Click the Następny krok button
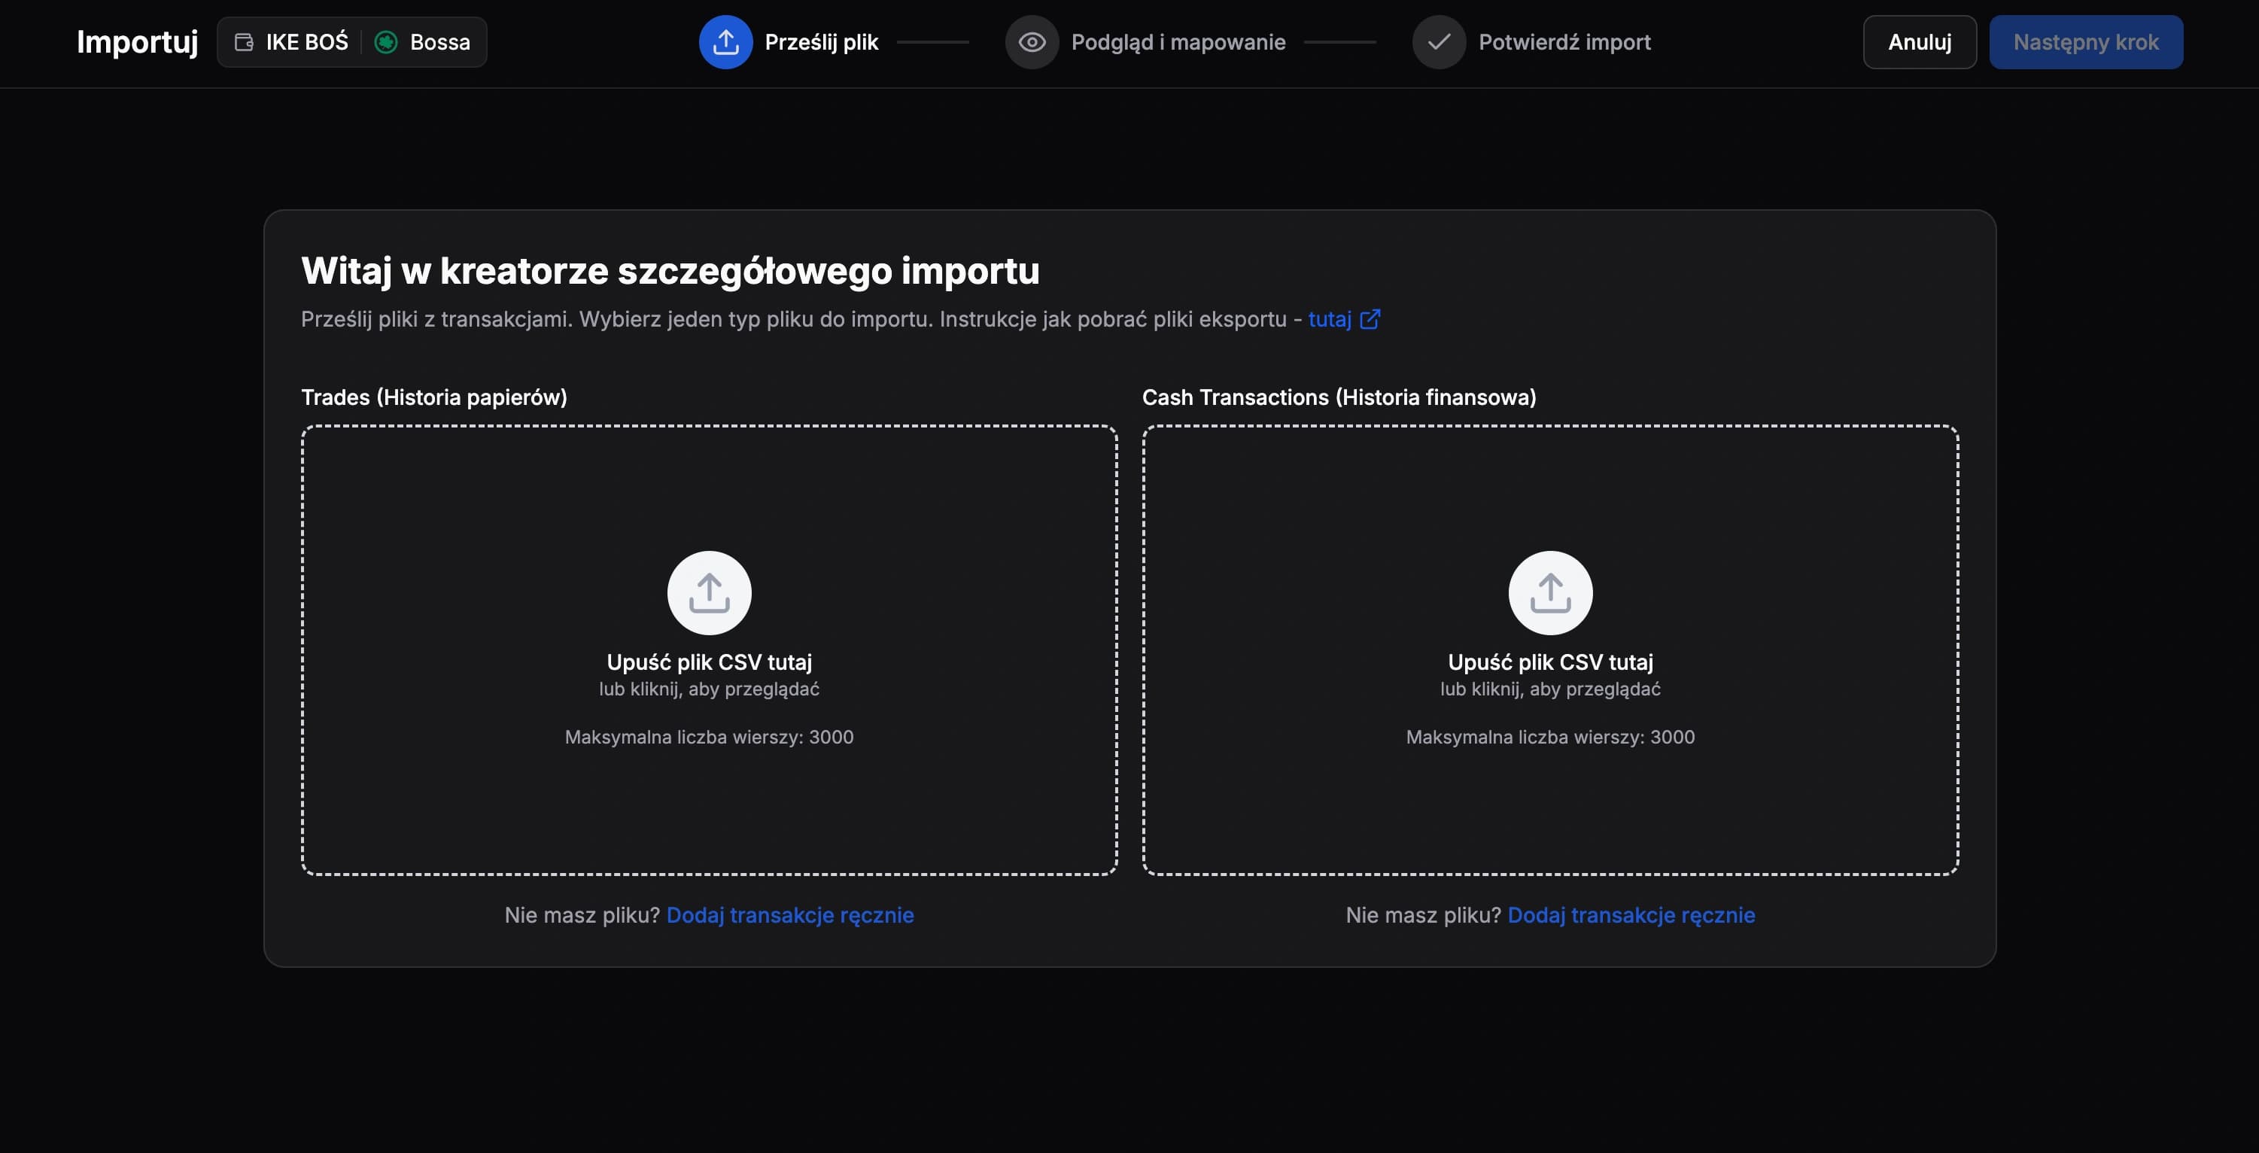 pyautogui.click(x=2086, y=41)
